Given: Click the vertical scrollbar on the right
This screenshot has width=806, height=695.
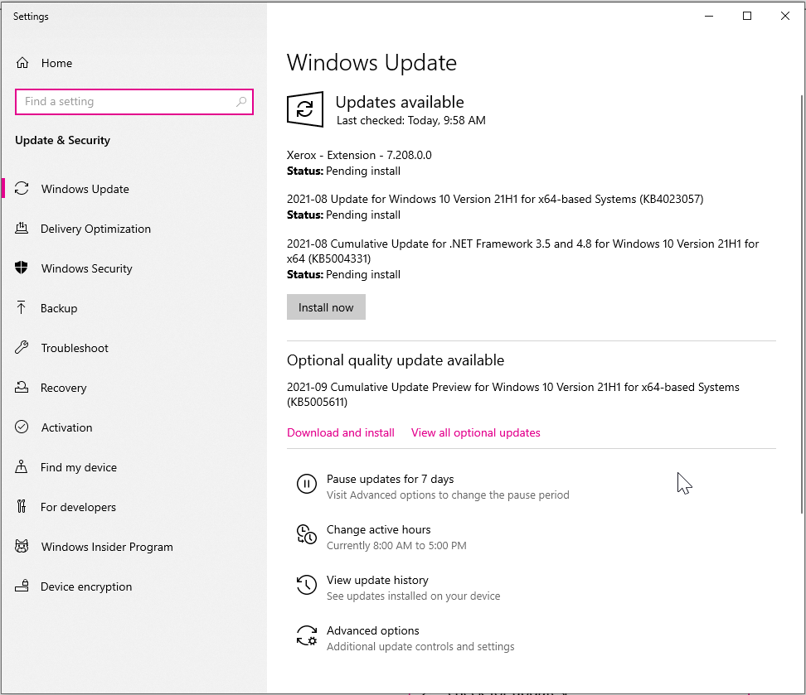Looking at the screenshot, I should point(802,304).
